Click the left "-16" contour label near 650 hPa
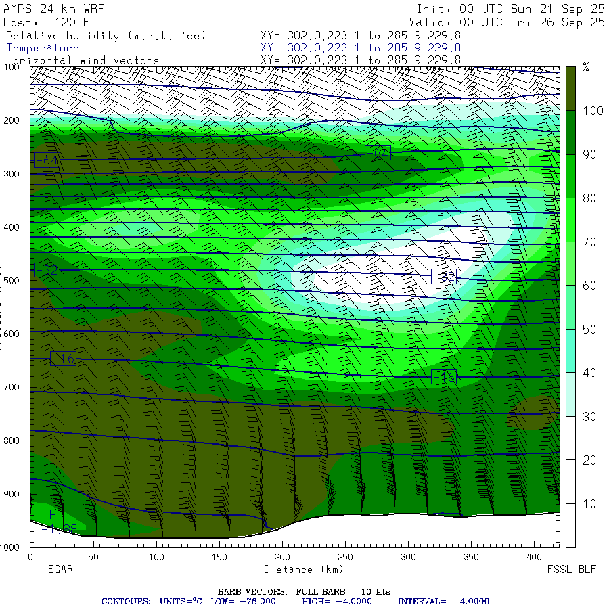This screenshot has width=609, height=609. point(64,359)
